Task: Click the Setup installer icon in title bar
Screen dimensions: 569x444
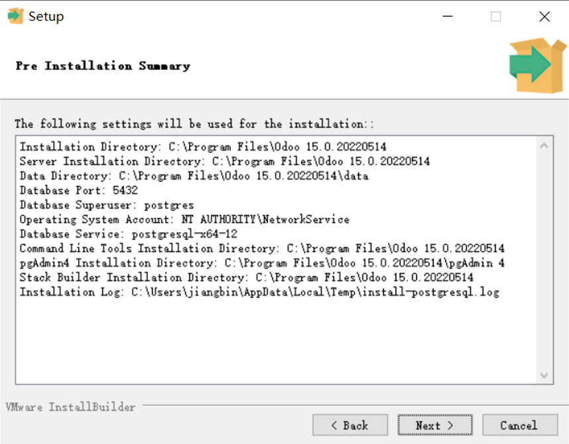Action: [x=15, y=17]
